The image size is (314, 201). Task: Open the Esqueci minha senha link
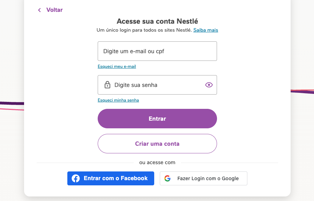118,100
